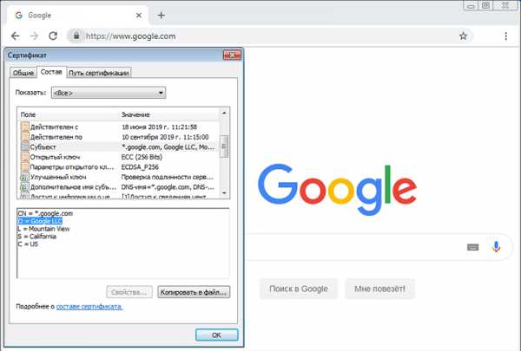The image size is (521, 351).
Task: Click the 'S = California' line
Action: (x=36, y=237)
